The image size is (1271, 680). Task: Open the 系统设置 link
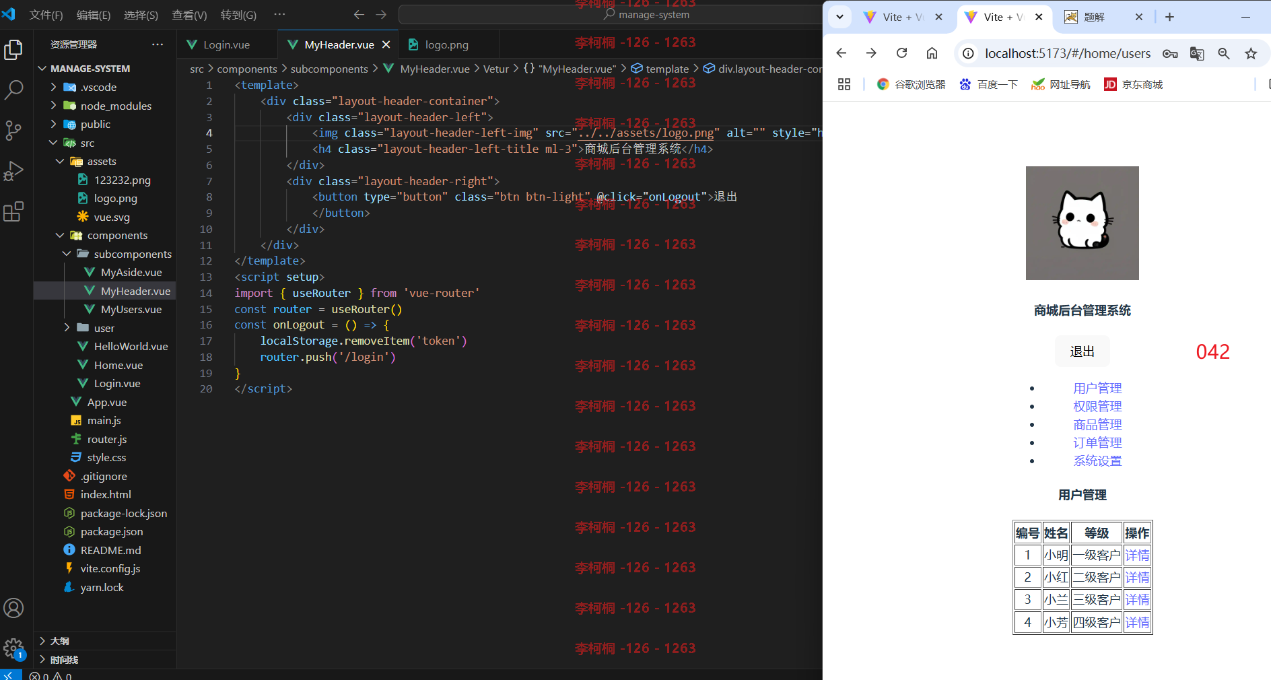(1097, 461)
